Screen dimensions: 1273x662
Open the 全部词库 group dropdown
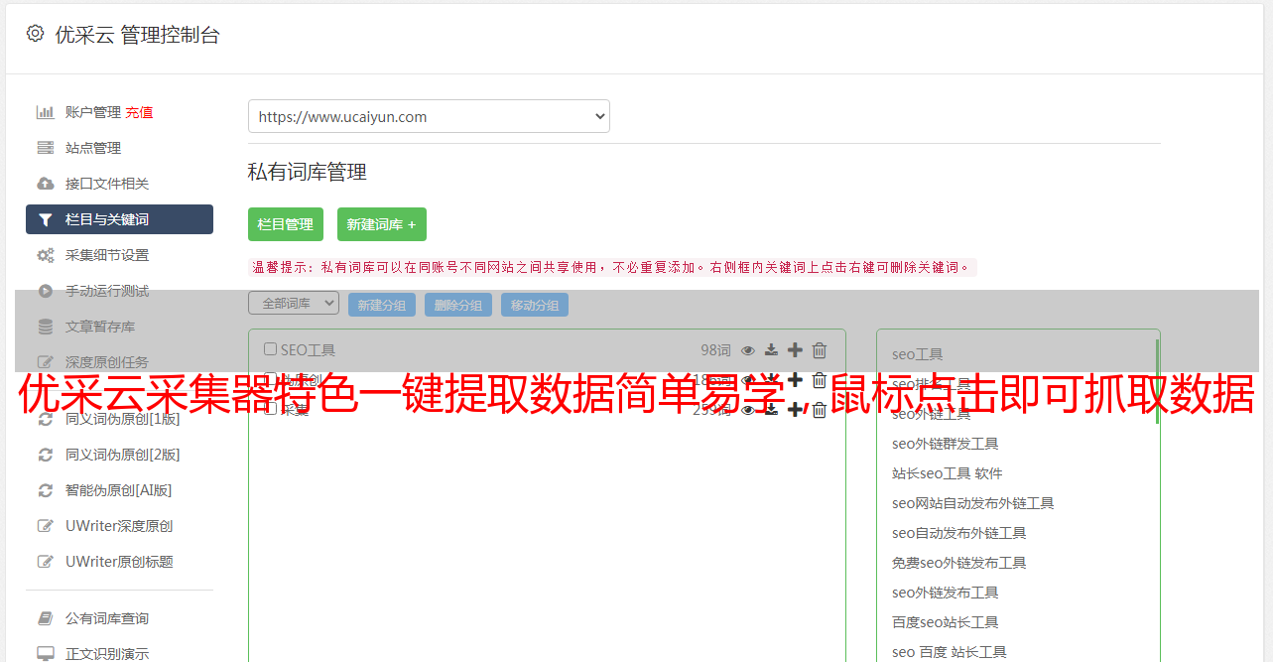coord(294,303)
